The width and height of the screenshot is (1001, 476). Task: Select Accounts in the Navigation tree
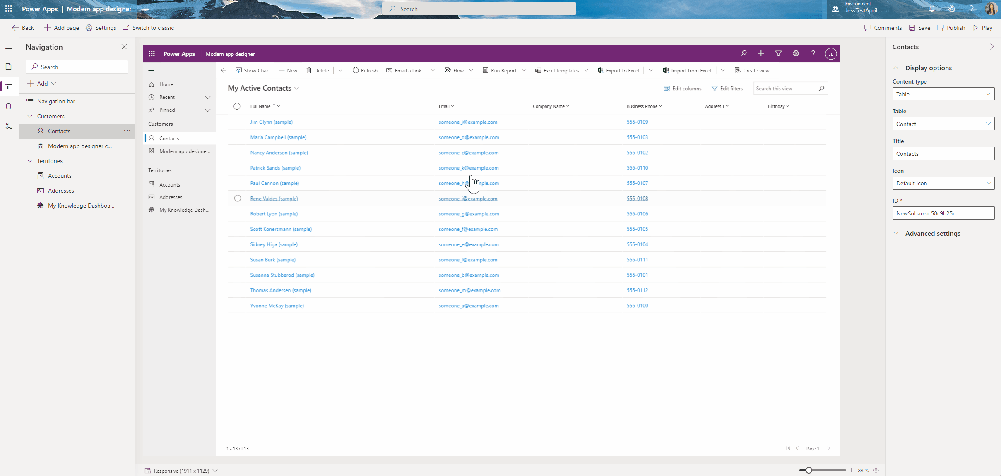pyautogui.click(x=60, y=176)
